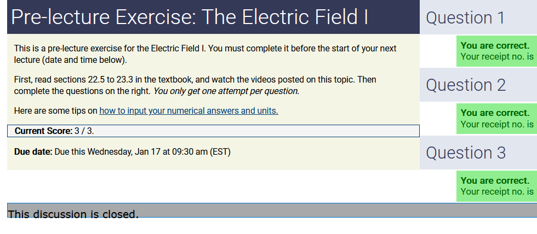Select the receipt number line under Question 1

pos(496,56)
